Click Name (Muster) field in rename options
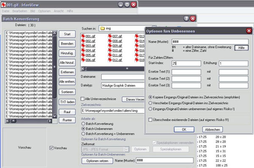Screen dimensions: 254x168 tap(210, 41)
